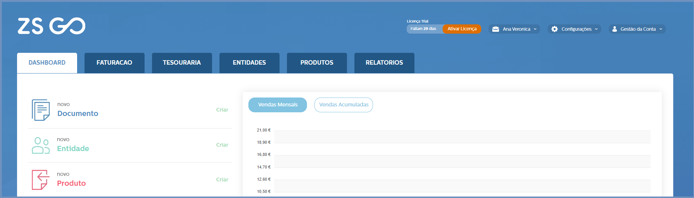694x198 pixels.
Task: Switch to the RELATORIOS tab
Action: tap(384, 63)
